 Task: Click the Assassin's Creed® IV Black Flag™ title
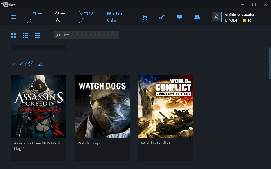pos(37,146)
